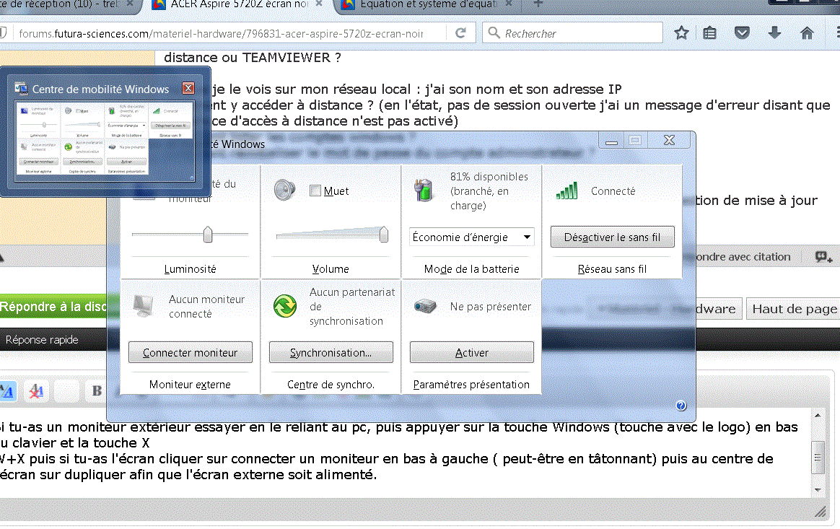
Task: Click the remove formatting icon in the editor
Action: pos(36,390)
